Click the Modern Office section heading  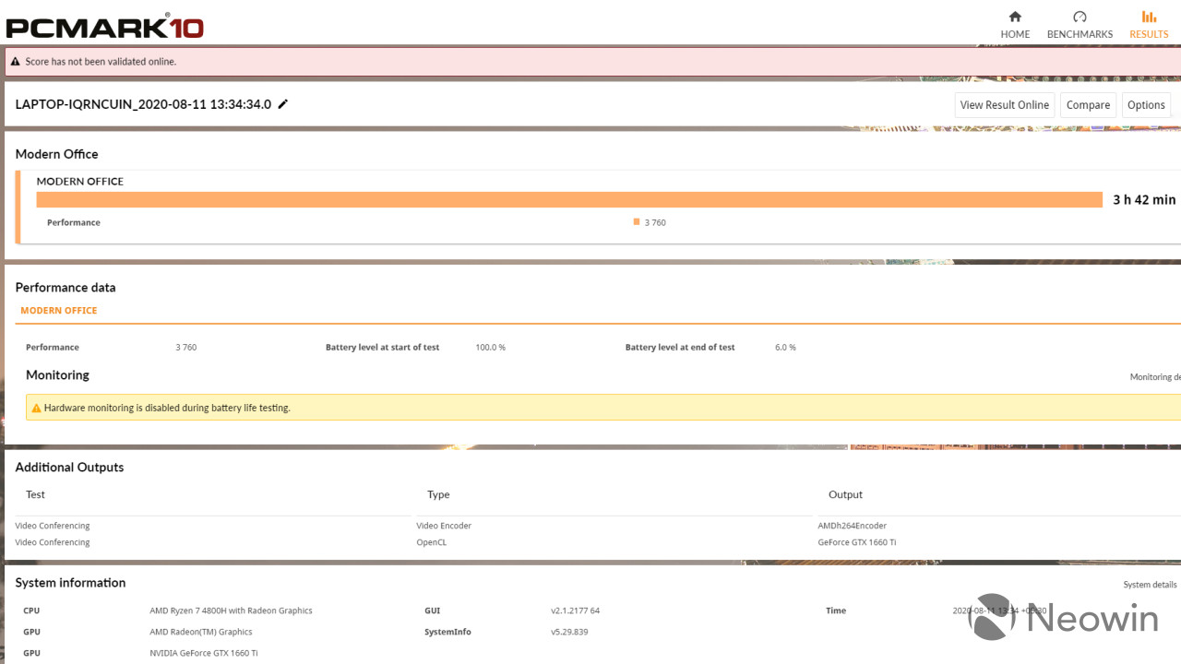56,154
